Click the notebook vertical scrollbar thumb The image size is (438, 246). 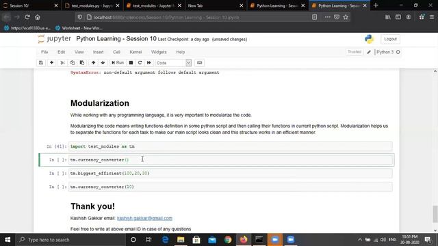pyautogui.click(x=435, y=214)
